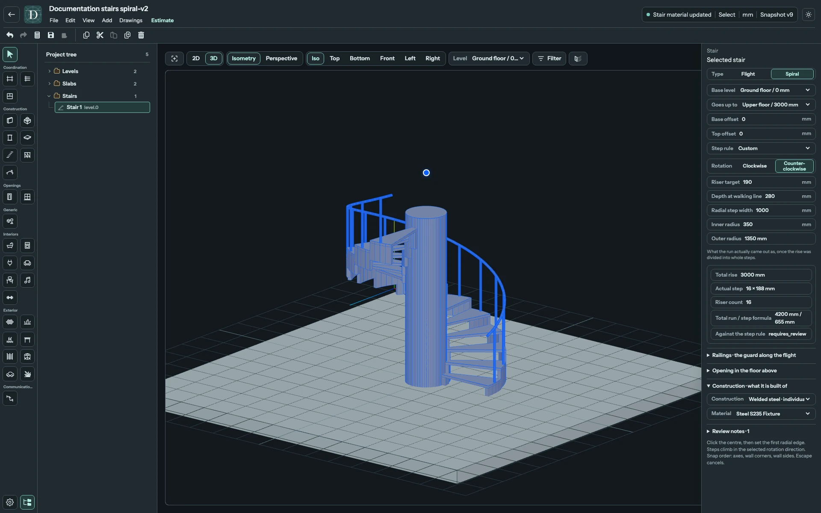Enable Perspective projection
Image resolution: width=821 pixels, height=513 pixels.
coord(281,59)
